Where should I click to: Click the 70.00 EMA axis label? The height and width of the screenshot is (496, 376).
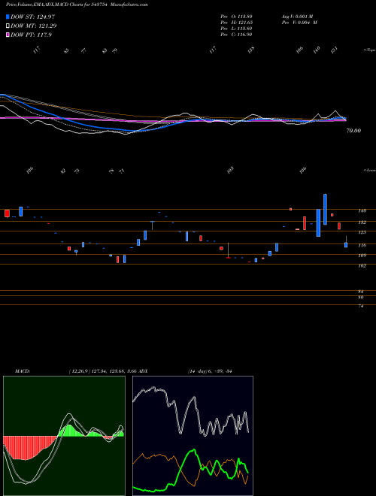click(353, 130)
